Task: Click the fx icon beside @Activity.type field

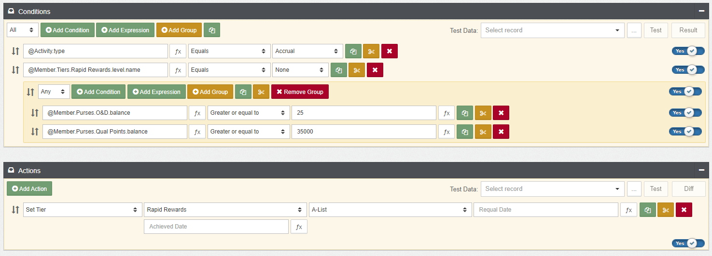Action: click(x=178, y=51)
